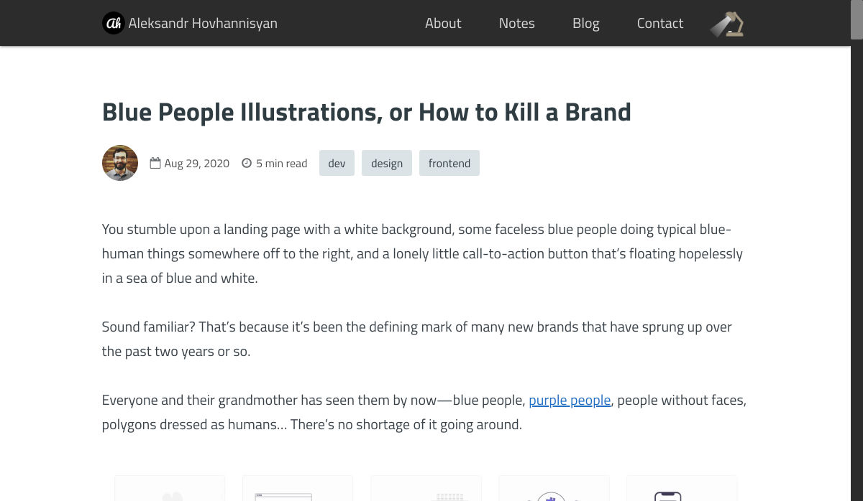This screenshot has height=501, width=863.
Task: Open the browser window illustration thumbnail
Action: [298, 489]
